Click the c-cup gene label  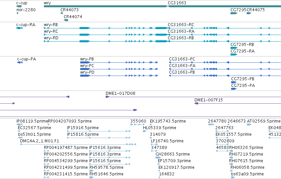coord(22,3)
